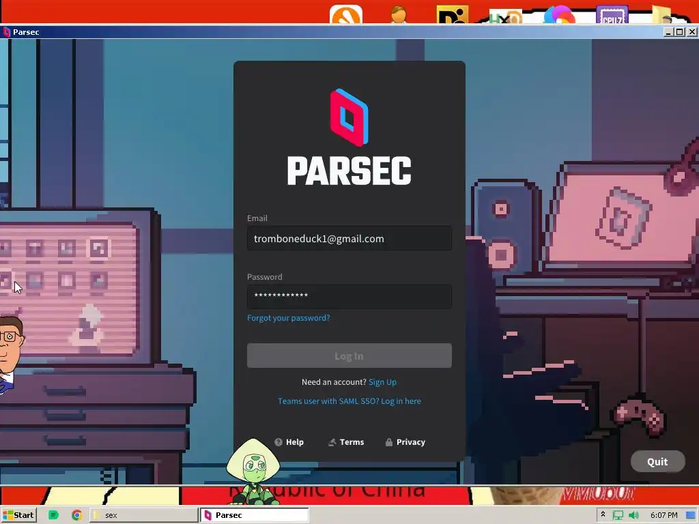
Task: Minimize the Parsec window
Action: [668, 31]
